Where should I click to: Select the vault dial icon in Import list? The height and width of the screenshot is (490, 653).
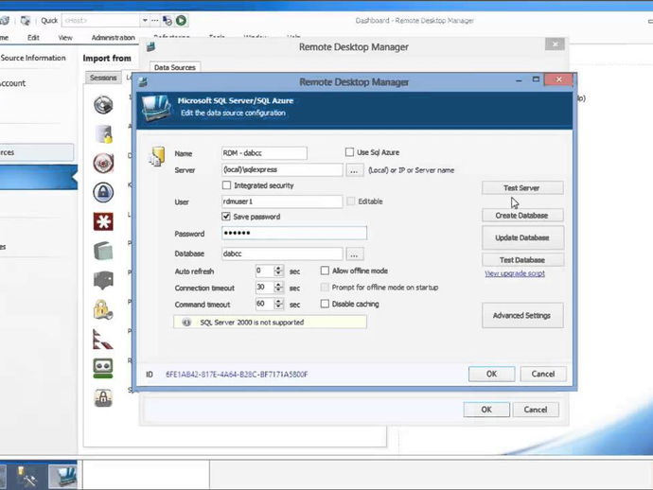(x=103, y=104)
